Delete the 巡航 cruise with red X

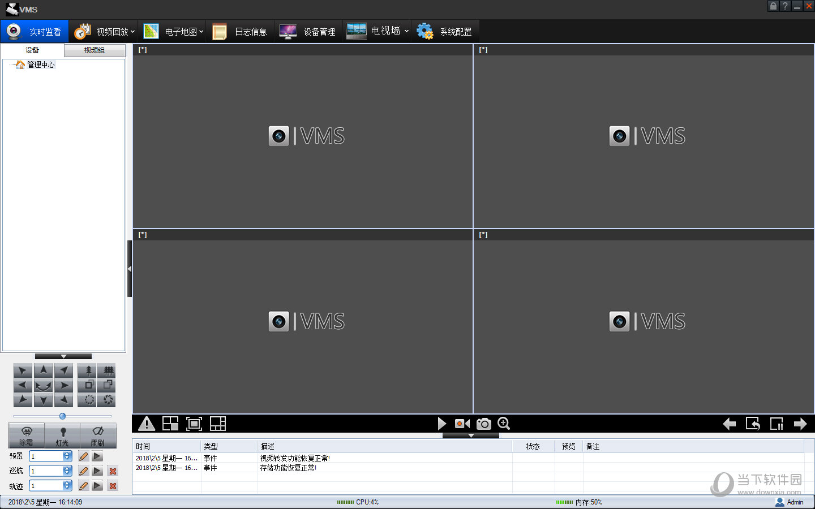(113, 471)
